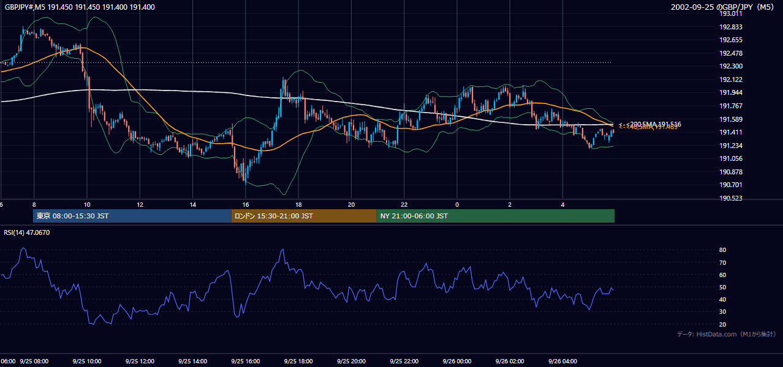
Task: Click price axis label 190.878
Action: [x=732, y=172]
